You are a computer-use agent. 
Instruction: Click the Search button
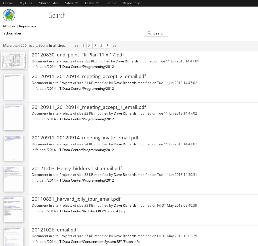pyautogui.click(x=156, y=33)
